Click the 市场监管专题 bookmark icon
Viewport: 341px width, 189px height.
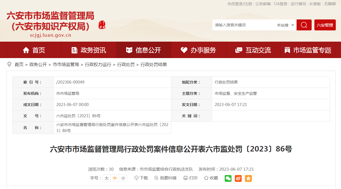pyautogui.click(x=287, y=50)
